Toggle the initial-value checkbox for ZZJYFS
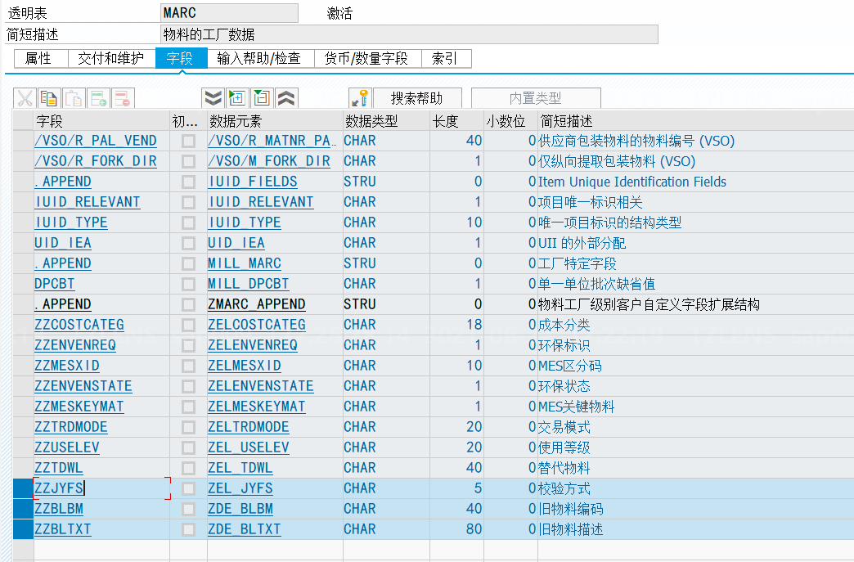 click(188, 488)
